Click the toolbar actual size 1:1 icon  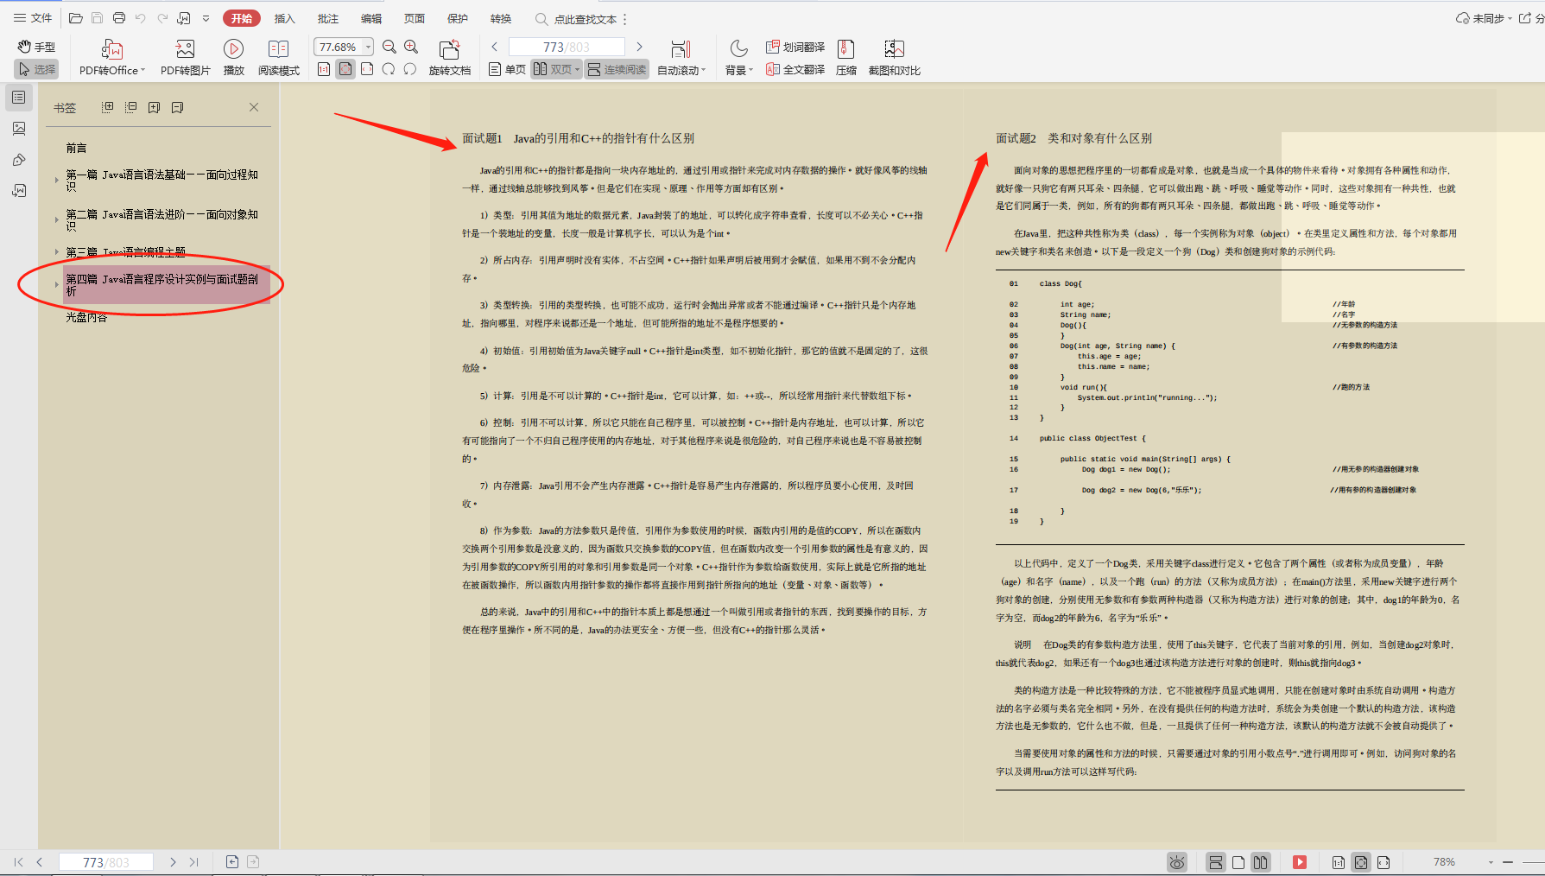[324, 69]
